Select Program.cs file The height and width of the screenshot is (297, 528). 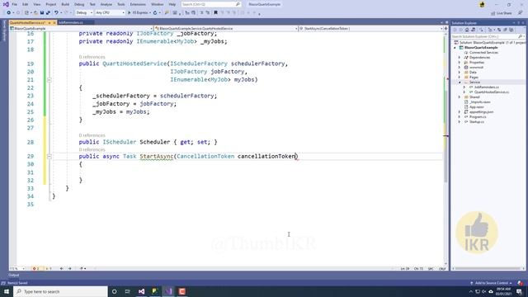478,117
